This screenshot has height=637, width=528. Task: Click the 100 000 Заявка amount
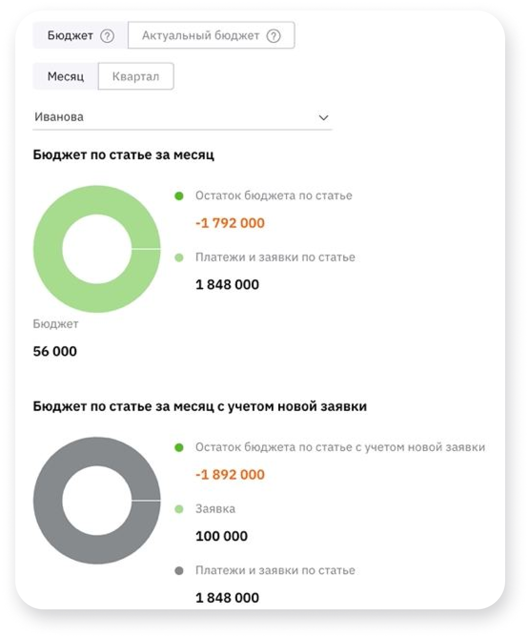point(222,536)
